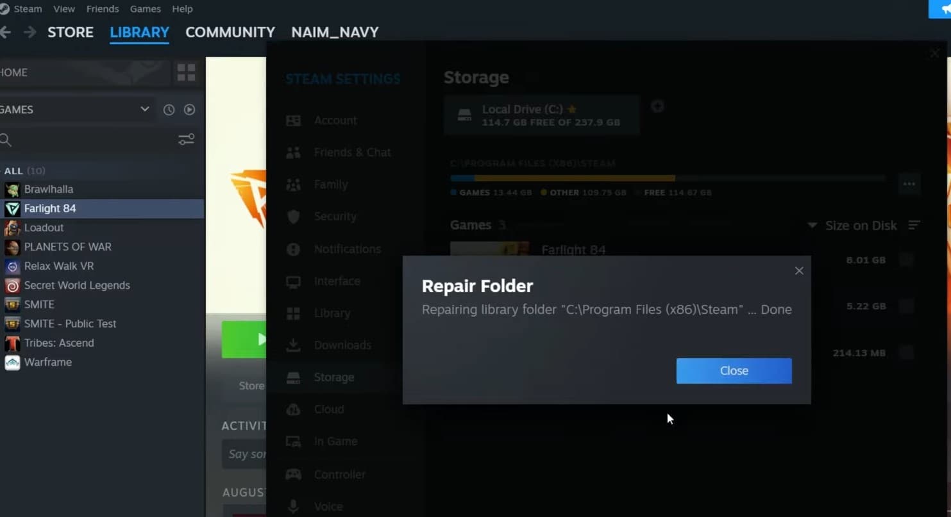
Task: Close the Repair Folder dialog with X
Action: click(x=798, y=271)
